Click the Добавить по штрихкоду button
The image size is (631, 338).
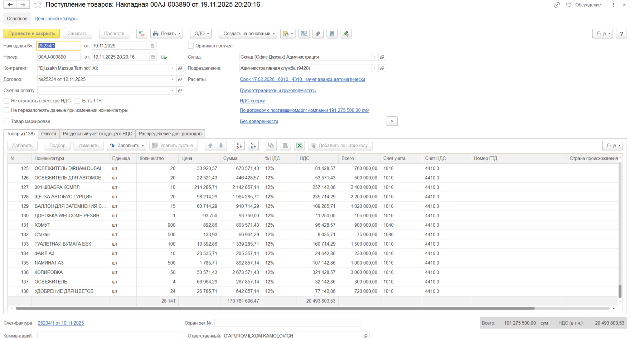pos(340,145)
